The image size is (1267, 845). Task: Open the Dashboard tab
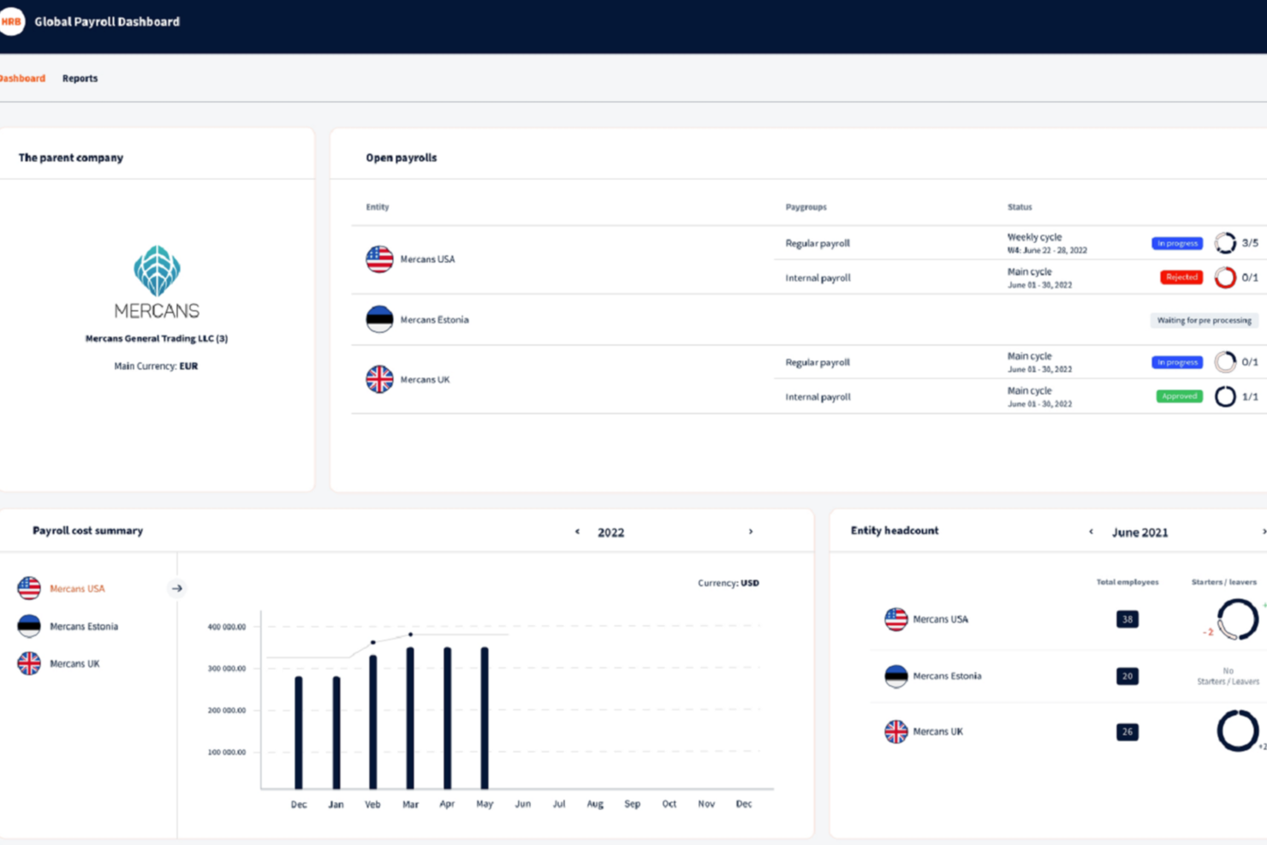pyautogui.click(x=22, y=78)
